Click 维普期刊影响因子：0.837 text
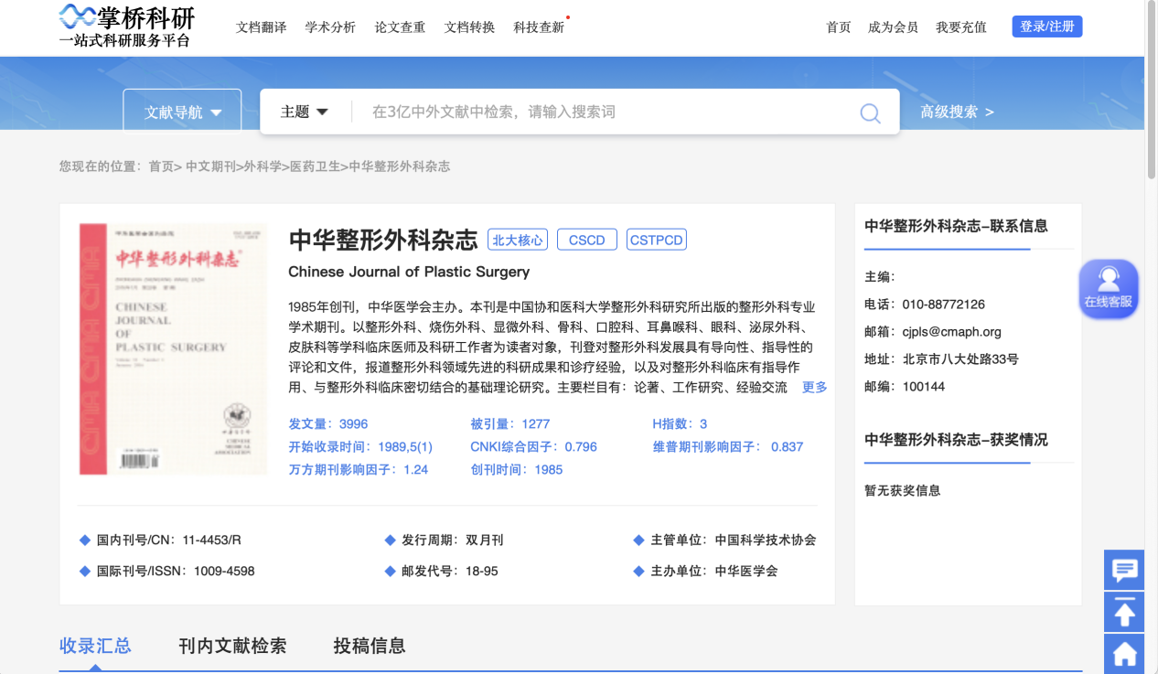 (728, 447)
